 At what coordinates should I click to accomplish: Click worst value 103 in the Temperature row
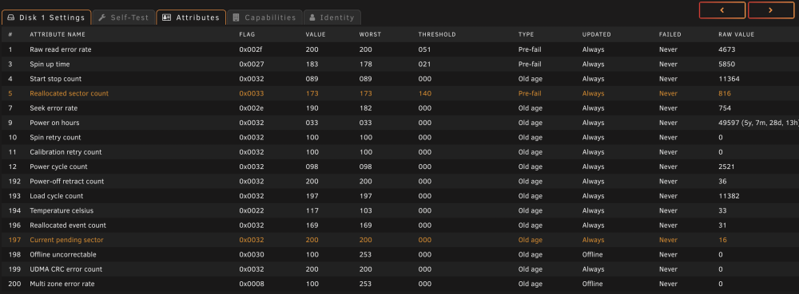pyautogui.click(x=365, y=210)
